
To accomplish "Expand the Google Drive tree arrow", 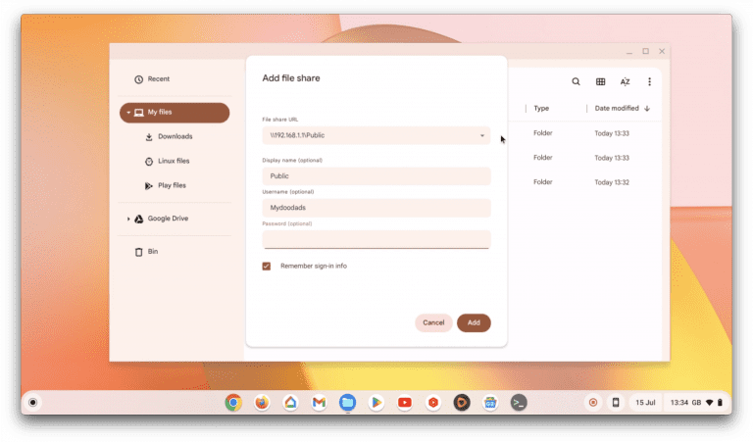I will (128, 219).
